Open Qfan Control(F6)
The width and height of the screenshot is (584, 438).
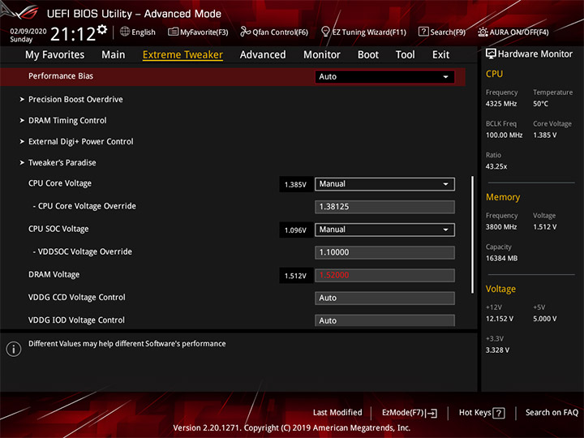(x=274, y=32)
